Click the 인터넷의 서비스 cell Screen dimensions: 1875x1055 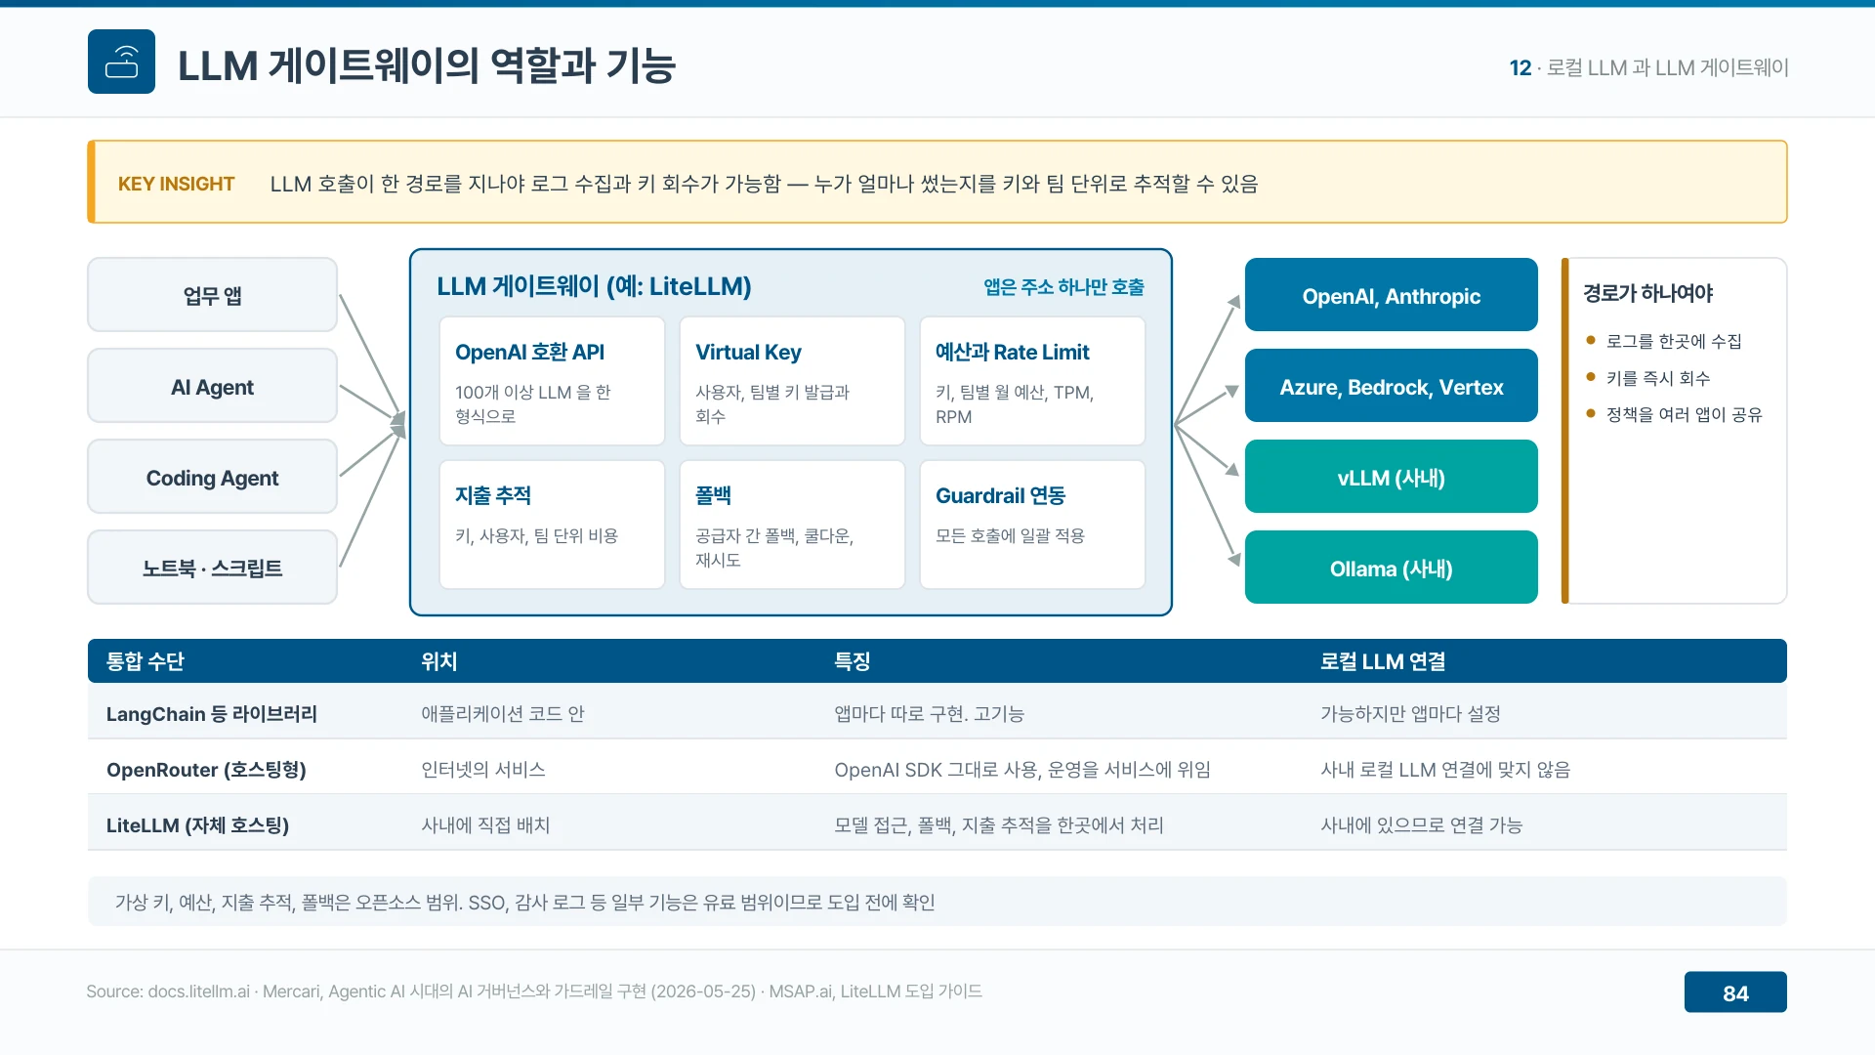tap(482, 770)
